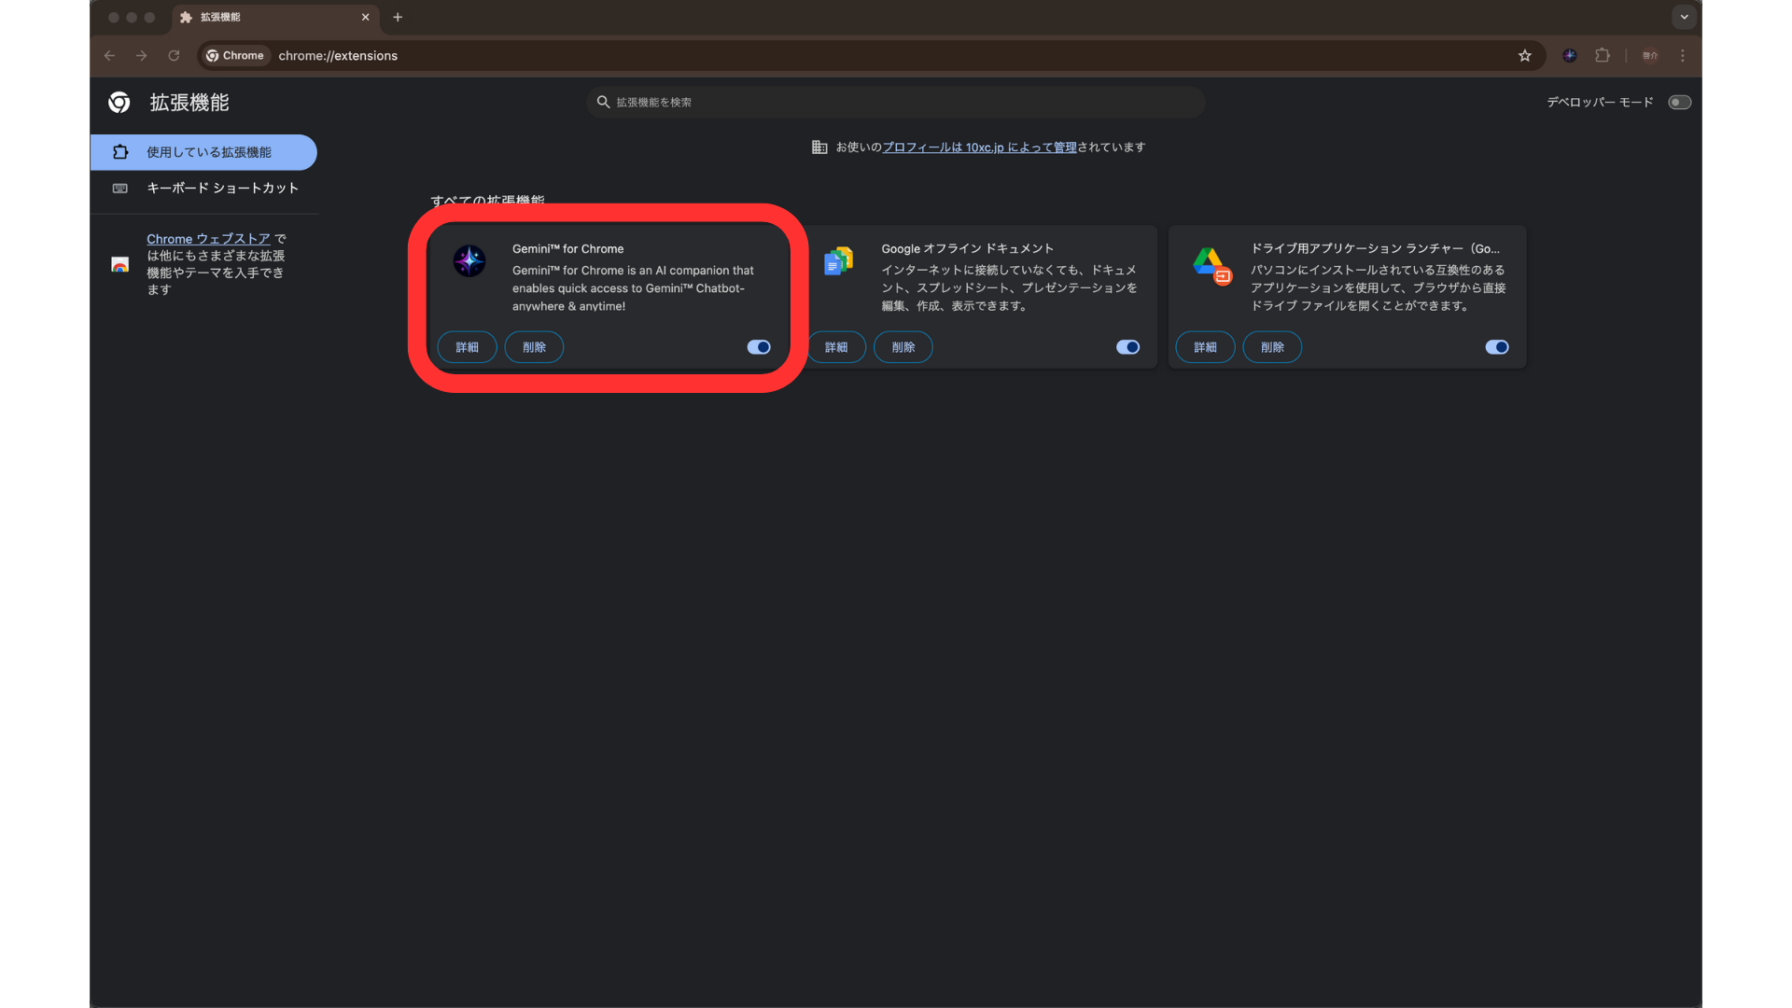Open the Chrome three-dot menu
1792x1008 pixels.
(1683, 56)
